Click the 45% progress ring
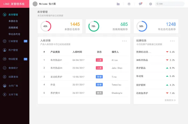This screenshot has height=124, width=188. tap(46, 26)
